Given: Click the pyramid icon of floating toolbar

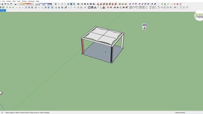Looking at the screenshot, I should click(144, 28).
